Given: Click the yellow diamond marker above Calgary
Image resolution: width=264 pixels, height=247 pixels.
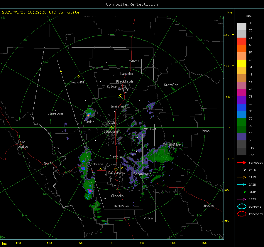Looking at the screenshot, I should (x=116, y=169).
